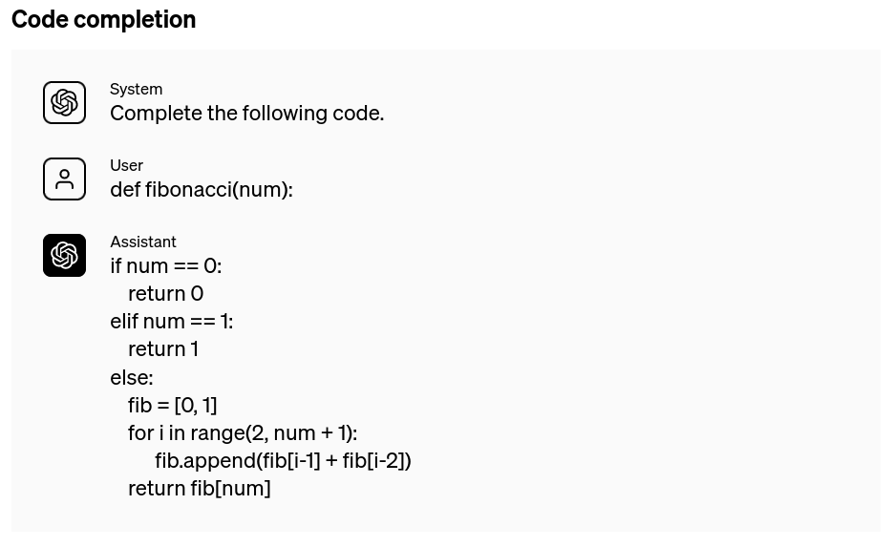This screenshot has width=893, height=547.
Task: Click the System role OpenAI logo icon
Action: click(64, 102)
